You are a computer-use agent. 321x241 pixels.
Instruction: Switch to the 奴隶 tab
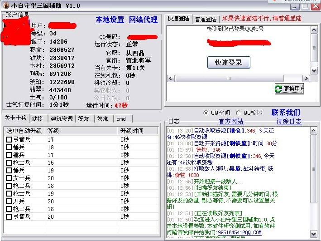click(x=103, y=119)
